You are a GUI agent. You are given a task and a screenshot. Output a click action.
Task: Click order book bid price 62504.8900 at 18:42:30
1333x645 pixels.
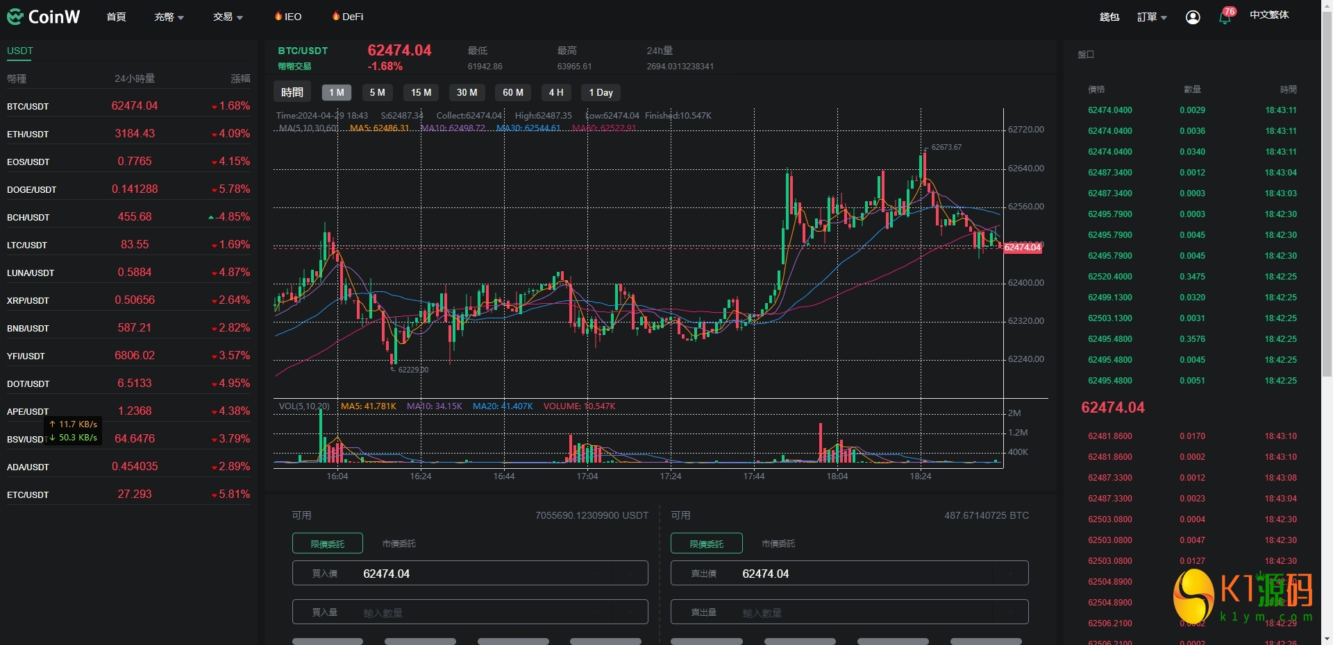1110,582
